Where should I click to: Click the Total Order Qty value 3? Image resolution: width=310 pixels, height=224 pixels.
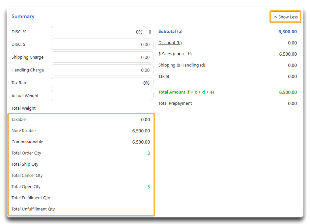148,153
